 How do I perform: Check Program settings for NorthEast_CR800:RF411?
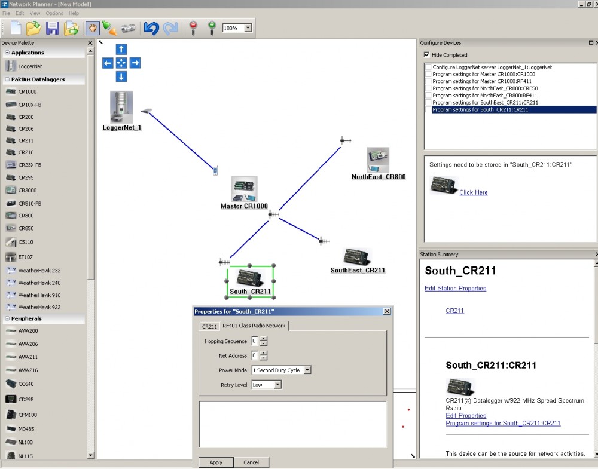tap(428, 96)
